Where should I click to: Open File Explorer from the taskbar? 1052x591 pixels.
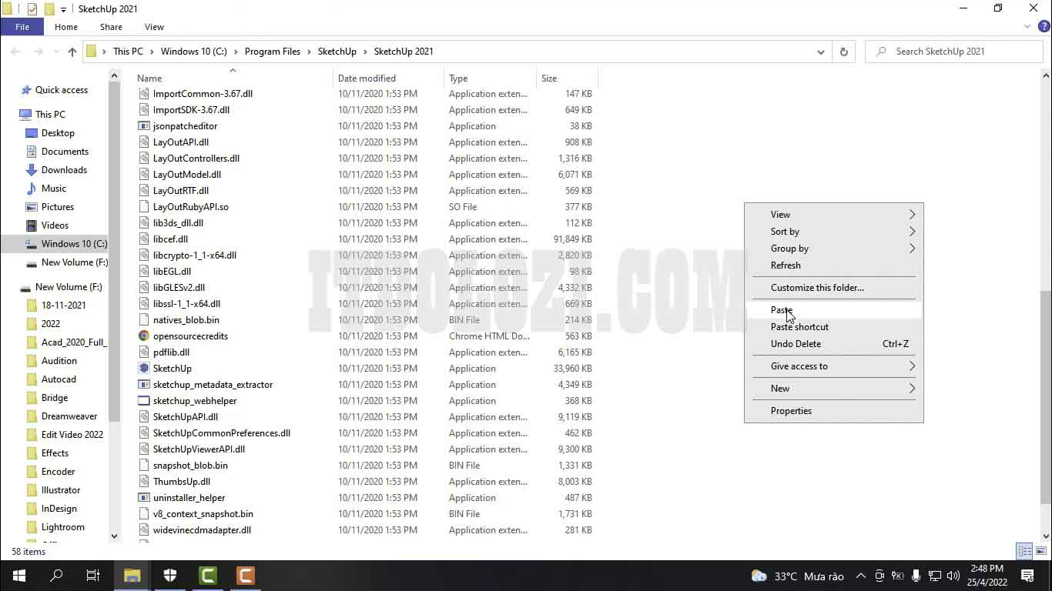[x=131, y=576]
